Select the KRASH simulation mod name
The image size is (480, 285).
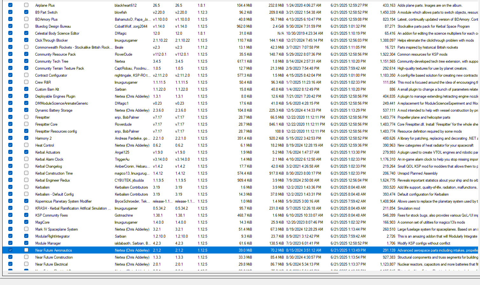point(73,208)
